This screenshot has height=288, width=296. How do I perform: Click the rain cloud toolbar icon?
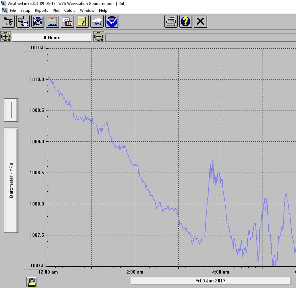tap(97, 21)
